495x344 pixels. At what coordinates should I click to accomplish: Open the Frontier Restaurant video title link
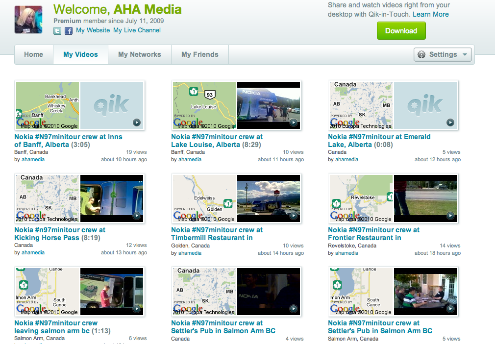point(373,234)
